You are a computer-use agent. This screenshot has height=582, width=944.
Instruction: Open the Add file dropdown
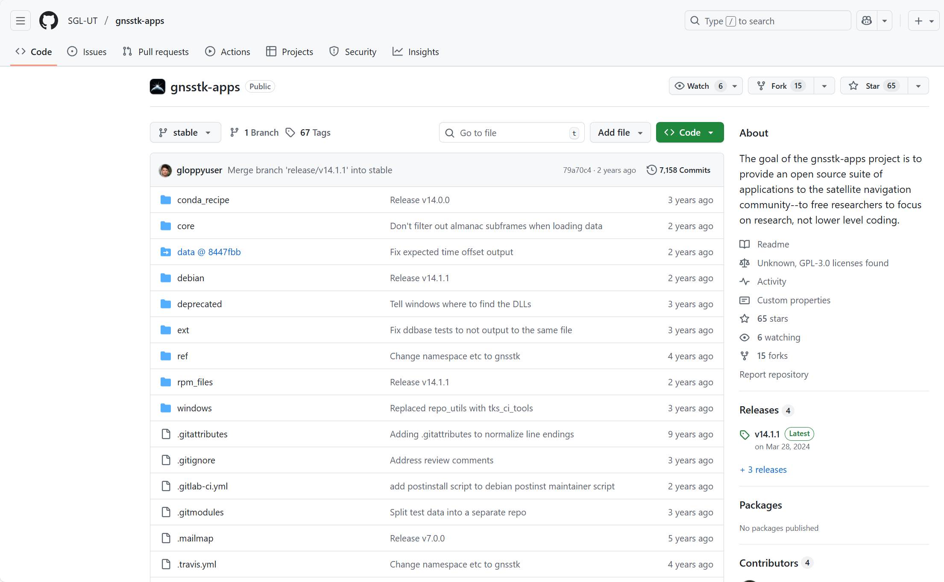pyautogui.click(x=620, y=133)
